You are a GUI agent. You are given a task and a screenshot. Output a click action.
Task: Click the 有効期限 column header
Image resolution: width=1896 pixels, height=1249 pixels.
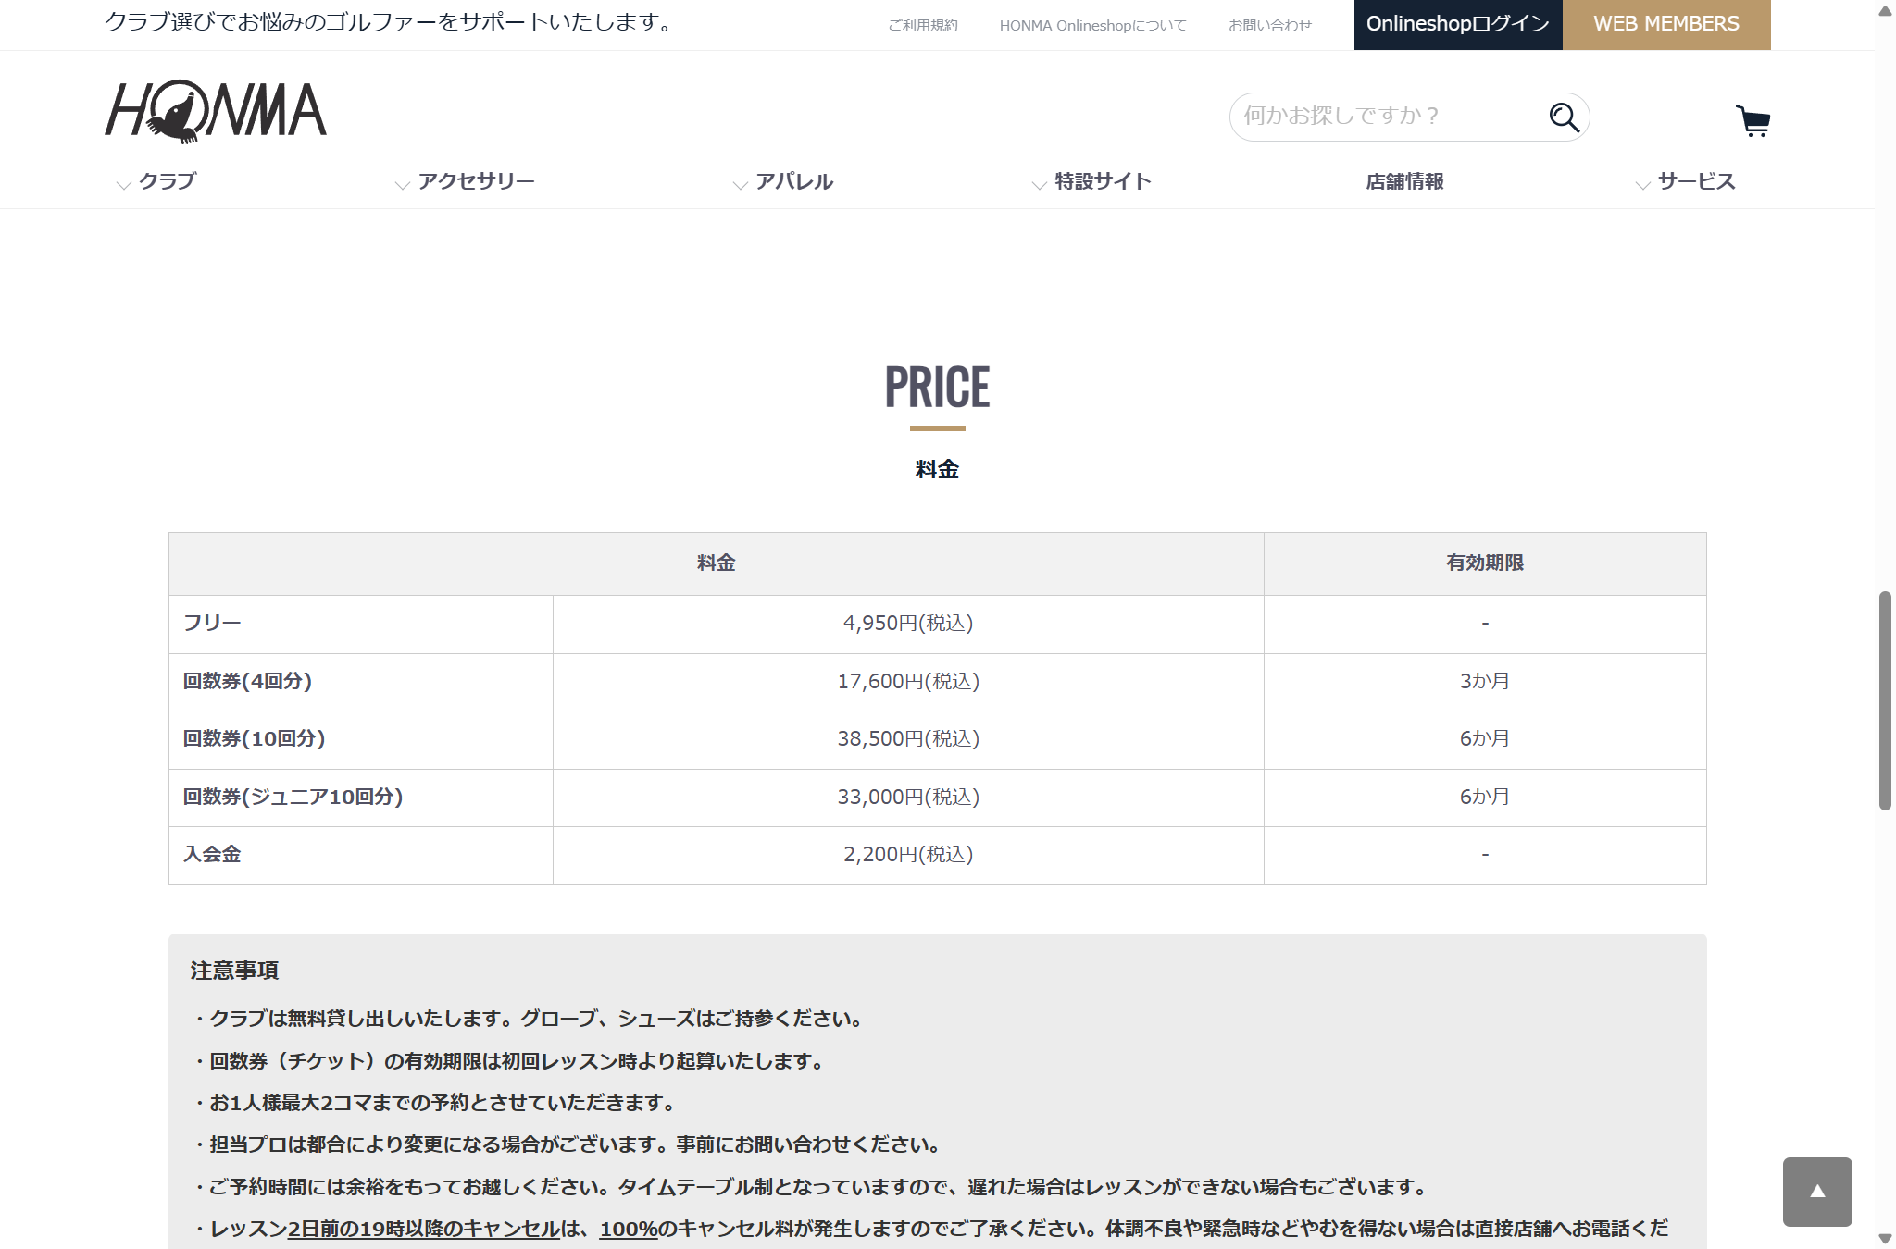1485,563
